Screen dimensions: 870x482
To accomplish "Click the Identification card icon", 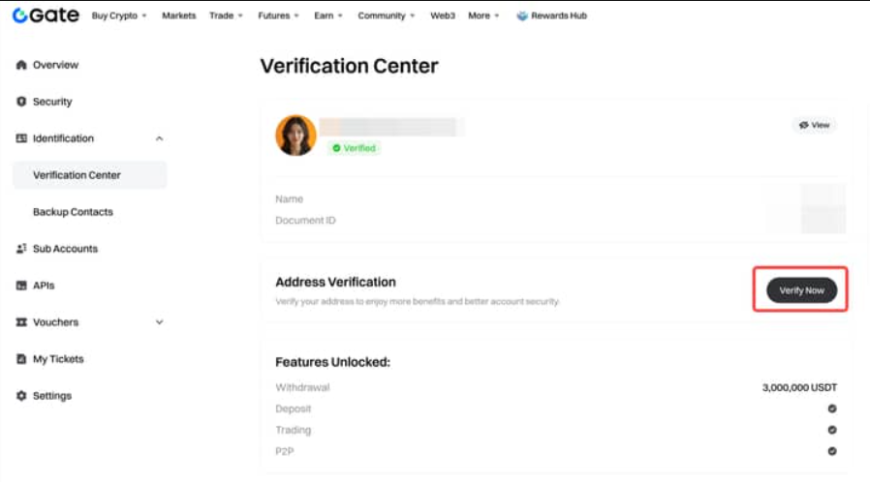I will pyautogui.click(x=21, y=138).
